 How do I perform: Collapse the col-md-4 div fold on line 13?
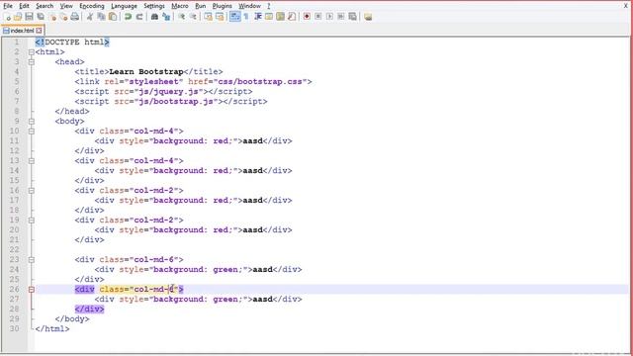32,160
